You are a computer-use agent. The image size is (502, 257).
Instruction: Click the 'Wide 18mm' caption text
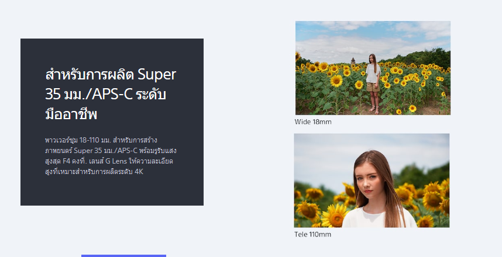point(313,121)
